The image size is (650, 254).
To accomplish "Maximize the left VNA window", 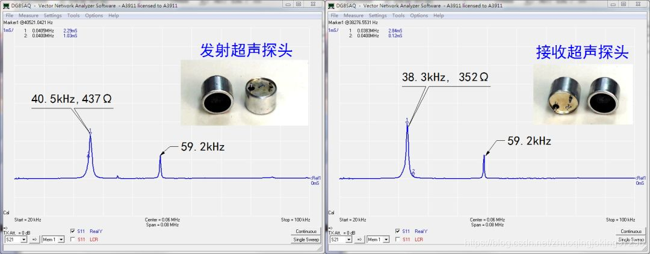I will point(299,4).
